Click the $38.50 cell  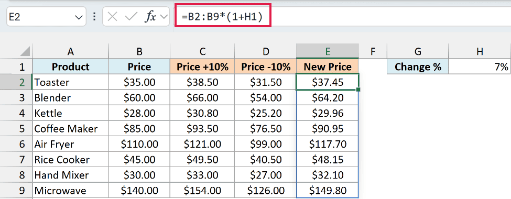coord(202,82)
